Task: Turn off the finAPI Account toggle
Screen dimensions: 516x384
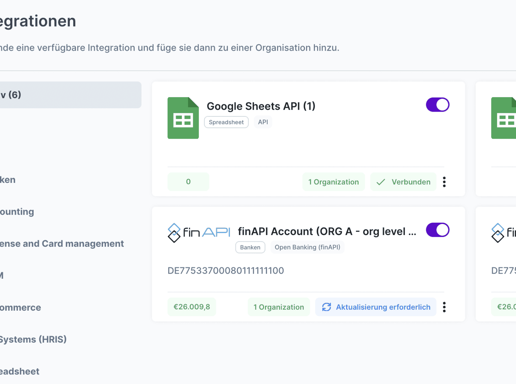Action: point(437,230)
